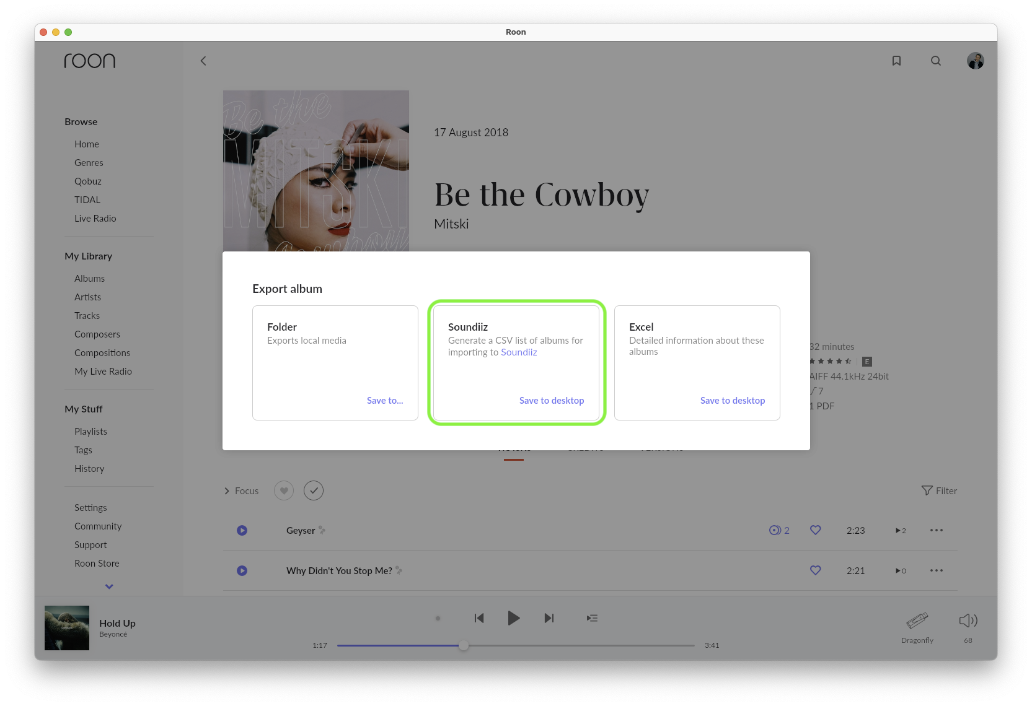This screenshot has height=706, width=1032.
Task: Click Be the Cowboy album cover
Action: pyautogui.click(x=316, y=171)
